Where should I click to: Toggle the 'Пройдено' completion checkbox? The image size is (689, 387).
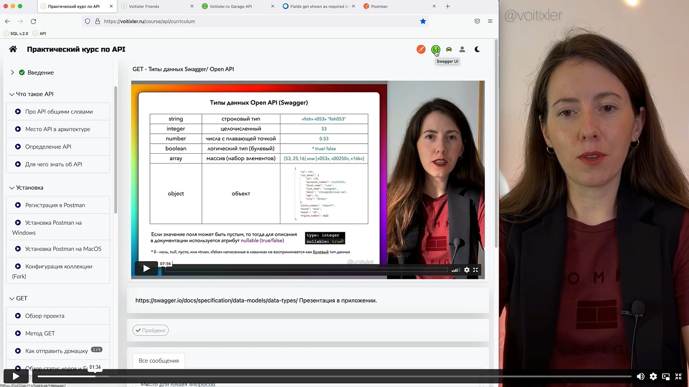(151, 331)
